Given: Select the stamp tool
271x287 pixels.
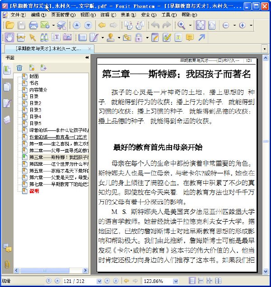Looking at the screenshot, I should [x=111, y=37].
